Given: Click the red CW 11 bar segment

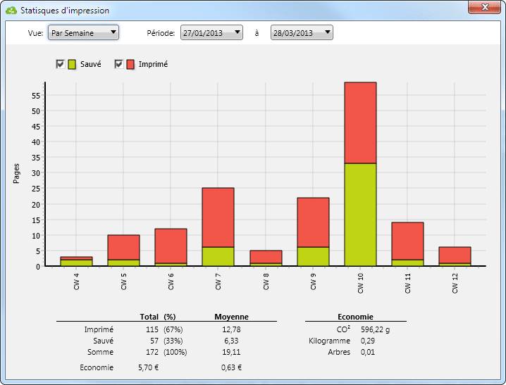Looking at the screenshot, I should [407, 241].
